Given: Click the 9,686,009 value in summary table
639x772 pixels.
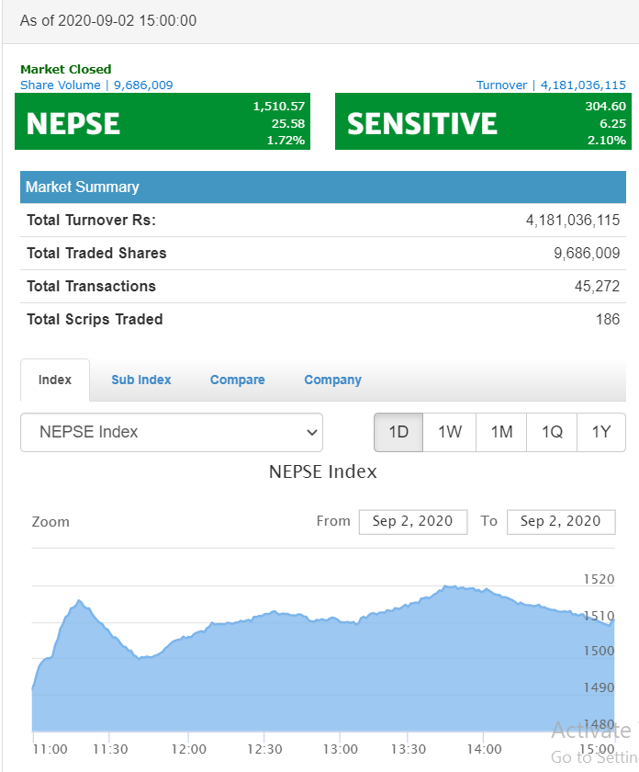Looking at the screenshot, I should click(x=587, y=253).
